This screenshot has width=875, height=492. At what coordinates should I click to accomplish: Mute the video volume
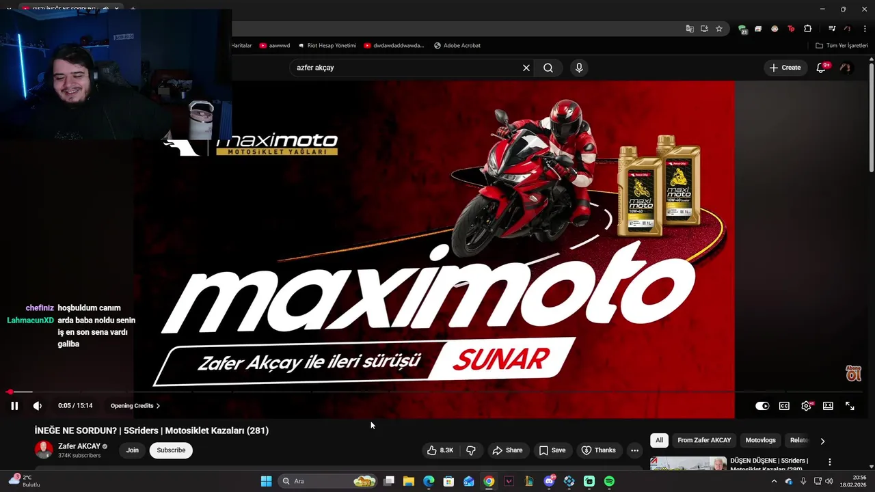[38, 406]
